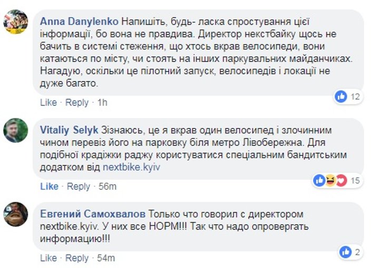Click the like reaction icon on Евгений Самохвалов's comment
The width and height of the screenshot is (390, 268).
346,252
